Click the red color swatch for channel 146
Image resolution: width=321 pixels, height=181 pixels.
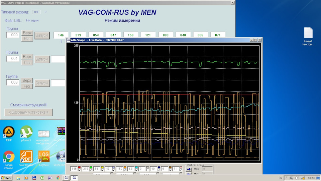[79, 168]
